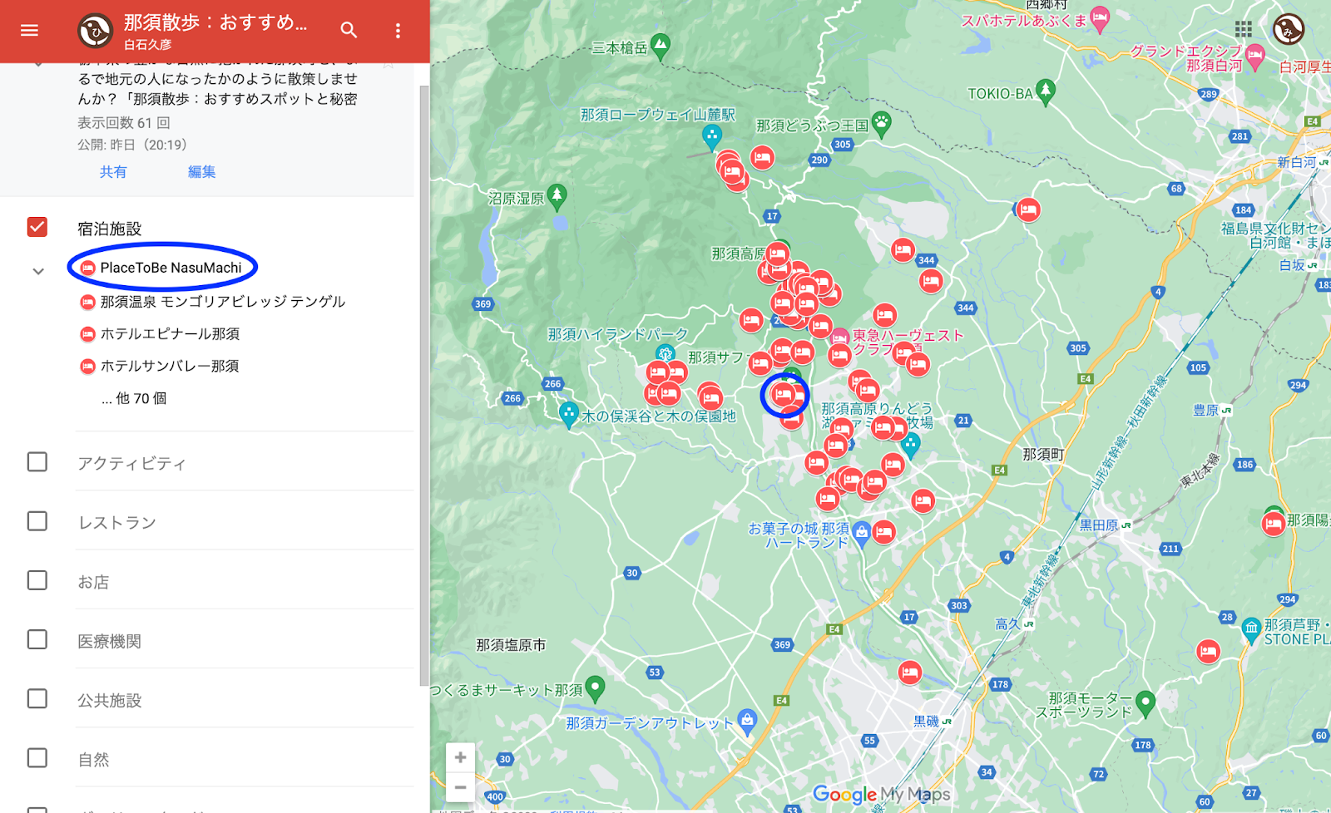The width and height of the screenshot is (1331, 813).
Task: Open ホテルサンバレー那須 list entry
Action: pyautogui.click(x=160, y=366)
